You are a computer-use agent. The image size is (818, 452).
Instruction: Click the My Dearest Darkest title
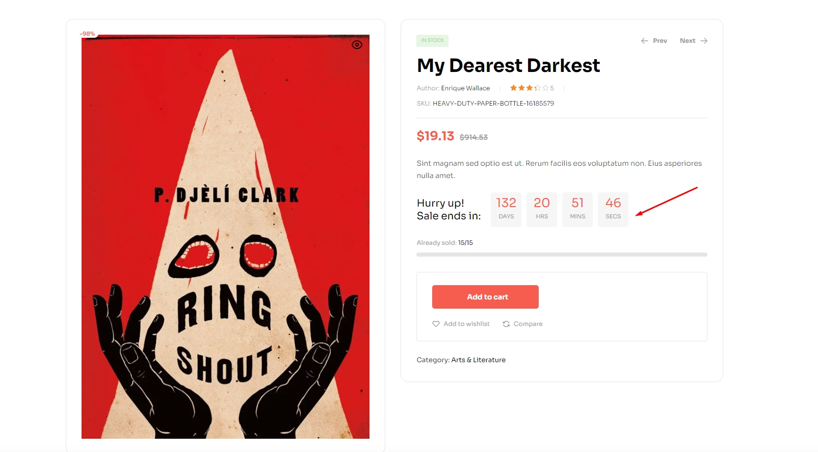pos(508,66)
